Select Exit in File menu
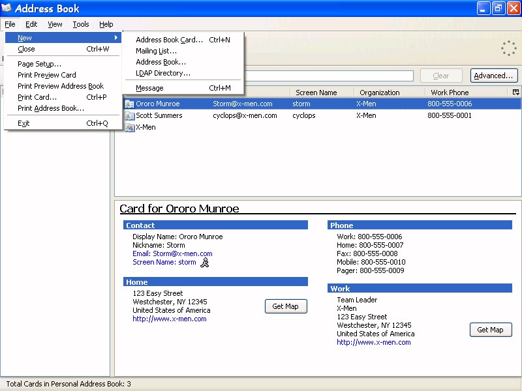 (63, 123)
